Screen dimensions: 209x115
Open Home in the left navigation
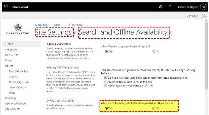coord(22,44)
